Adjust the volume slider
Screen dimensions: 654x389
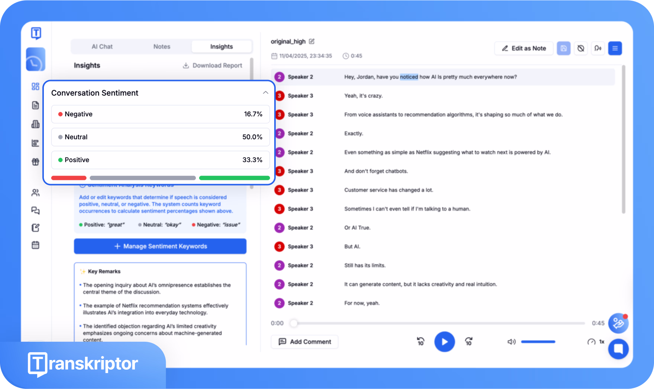click(538, 342)
